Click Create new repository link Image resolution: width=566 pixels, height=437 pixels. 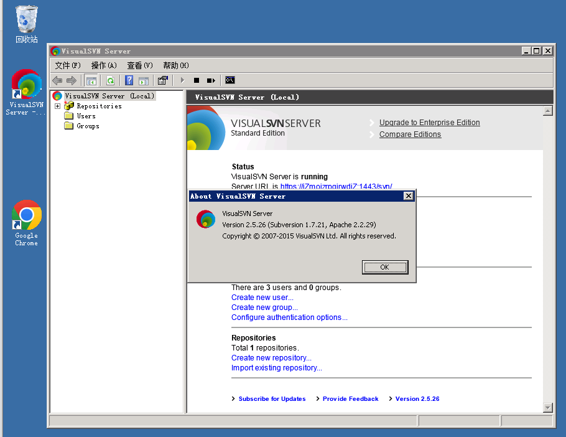271,358
